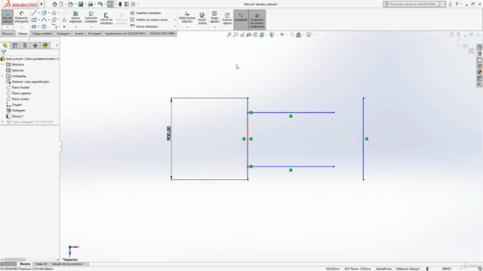Select the Line sketch tool

coord(34,13)
